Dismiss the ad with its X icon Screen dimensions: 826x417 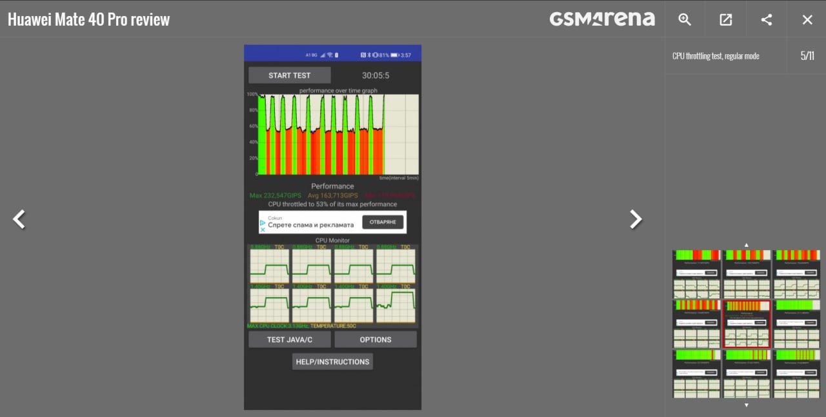pyautogui.click(x=263, y=229)
